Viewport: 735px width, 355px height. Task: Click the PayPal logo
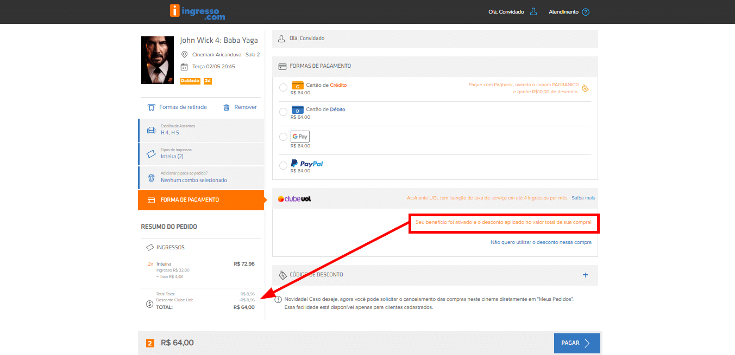pos(307,163)
